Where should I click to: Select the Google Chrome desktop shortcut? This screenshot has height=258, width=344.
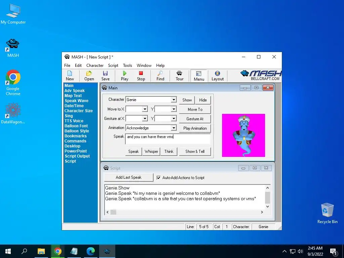point(13,83)
